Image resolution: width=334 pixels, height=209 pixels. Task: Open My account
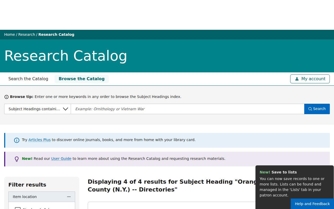310,79
